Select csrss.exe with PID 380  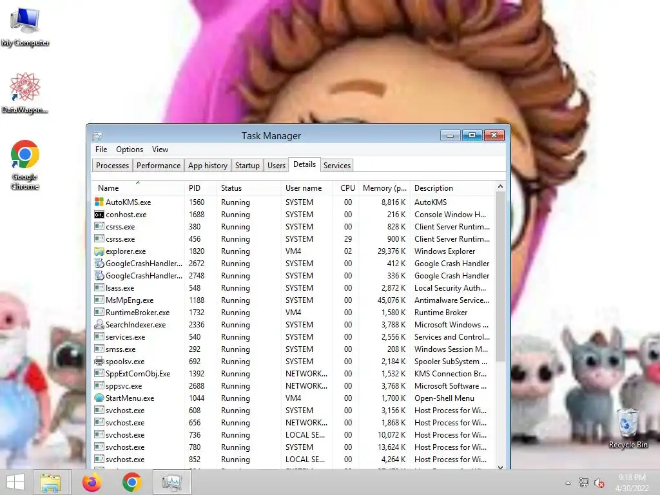293,226
